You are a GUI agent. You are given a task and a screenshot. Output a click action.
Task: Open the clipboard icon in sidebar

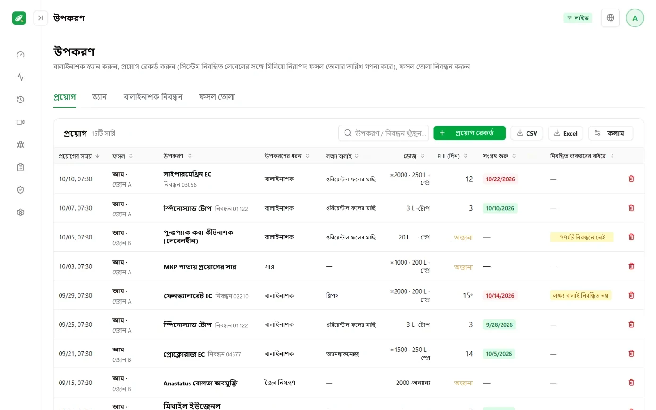[x=20, y=167]
